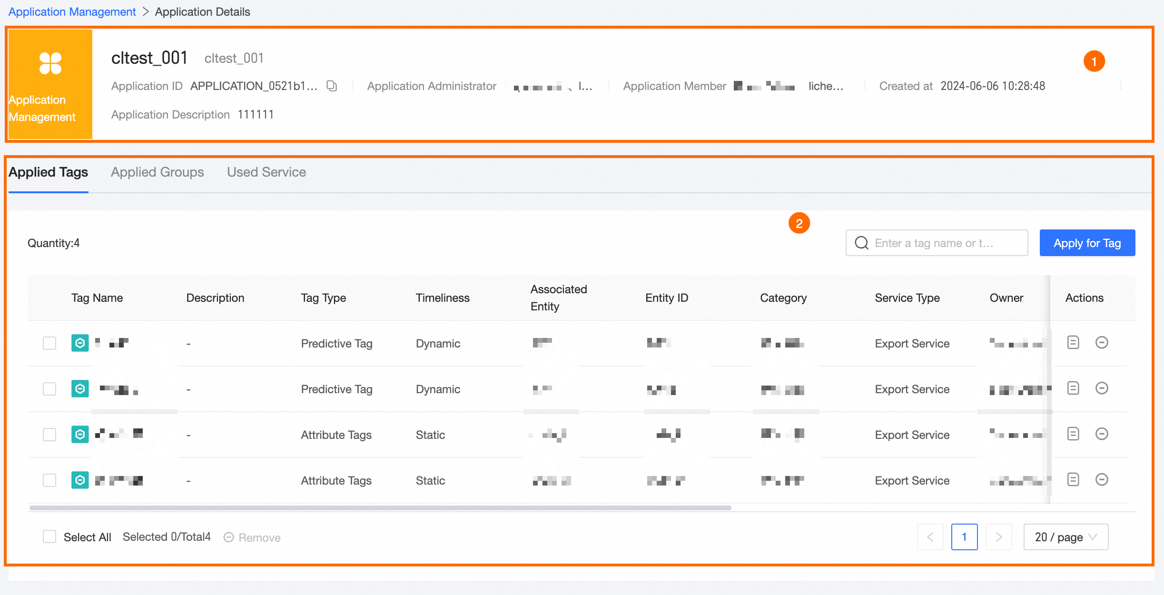Open the 20 / page size dropdown
The width and height of the screenshot is (1164, 595).
(x=1065, y=537)
